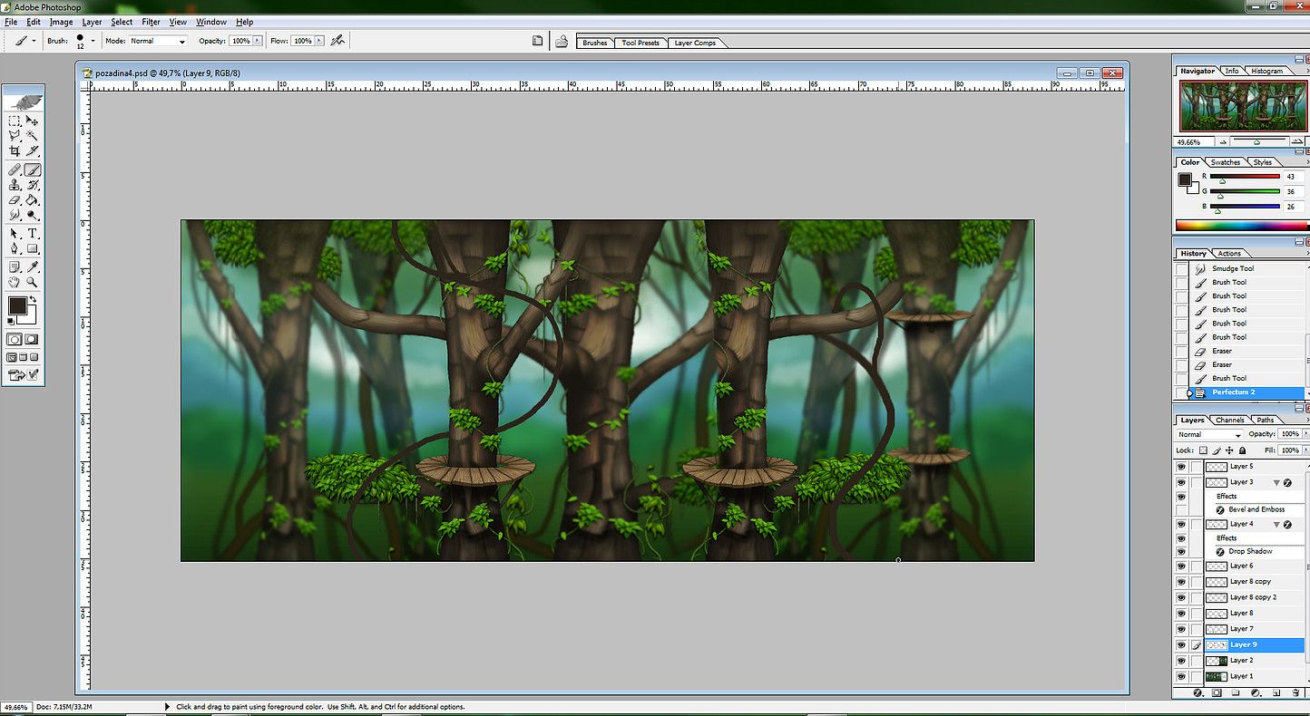Select the Notes tool
Screen dimensions: 1310x716
coord(15,267)
